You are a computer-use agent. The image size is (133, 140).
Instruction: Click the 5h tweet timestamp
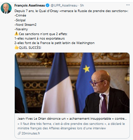click(82, 6)
